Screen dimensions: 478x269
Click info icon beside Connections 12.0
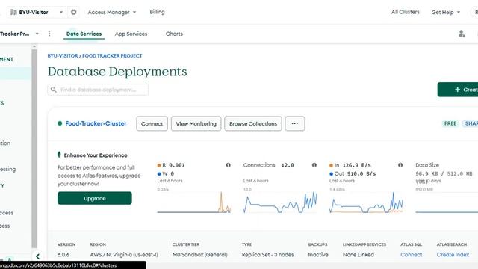(314, 165)
